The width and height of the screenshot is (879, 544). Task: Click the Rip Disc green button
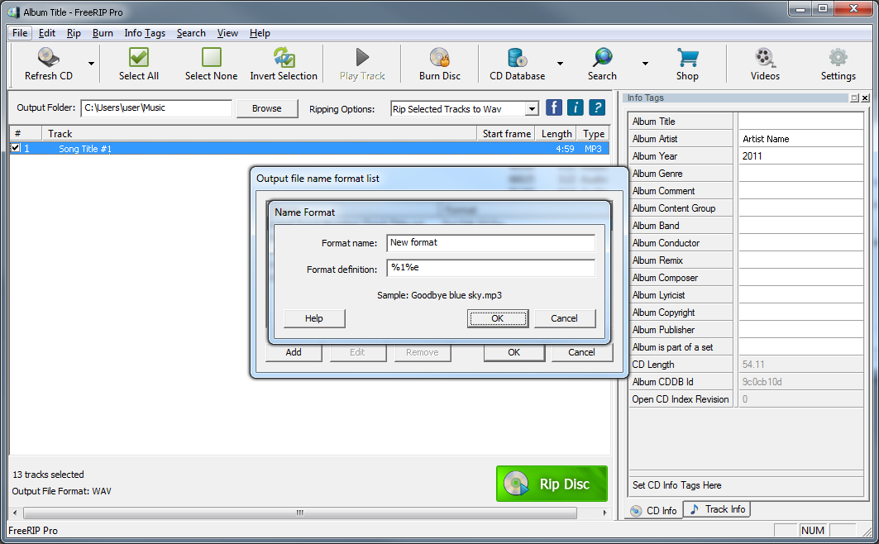(552, 484)
